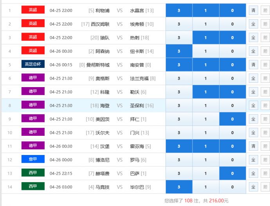Click the 全 button for 狼队 vs 热刺
The height and width of the screenshot is (206, 270).
[253, 38]
